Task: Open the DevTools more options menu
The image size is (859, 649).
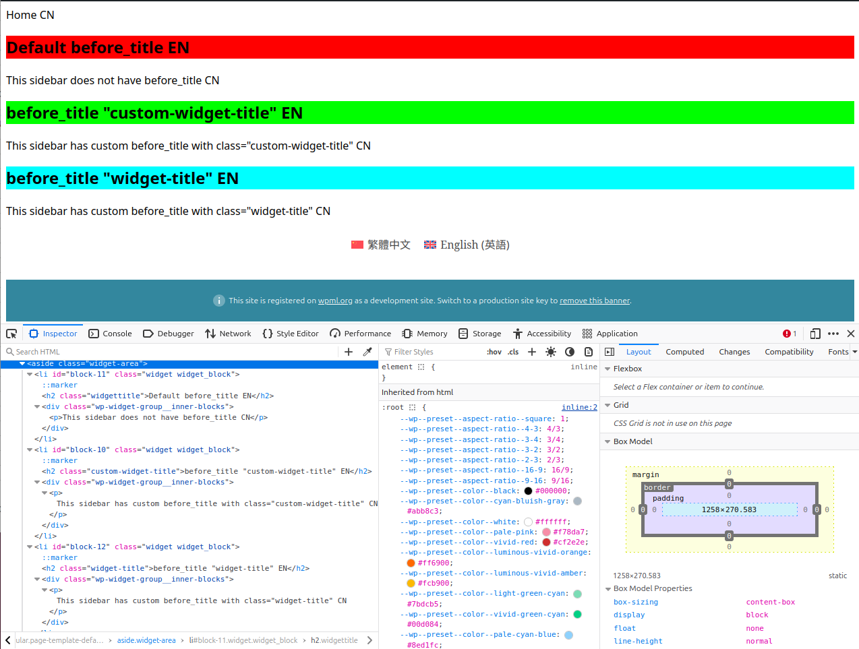Action: click(833, 334)
